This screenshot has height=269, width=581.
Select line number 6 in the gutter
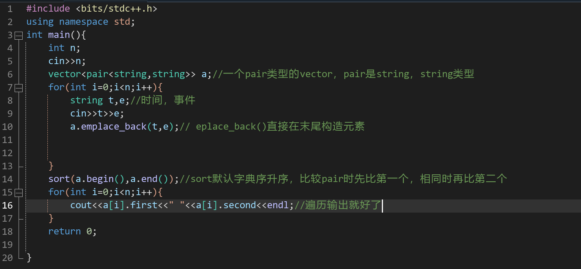pos(10,74)
